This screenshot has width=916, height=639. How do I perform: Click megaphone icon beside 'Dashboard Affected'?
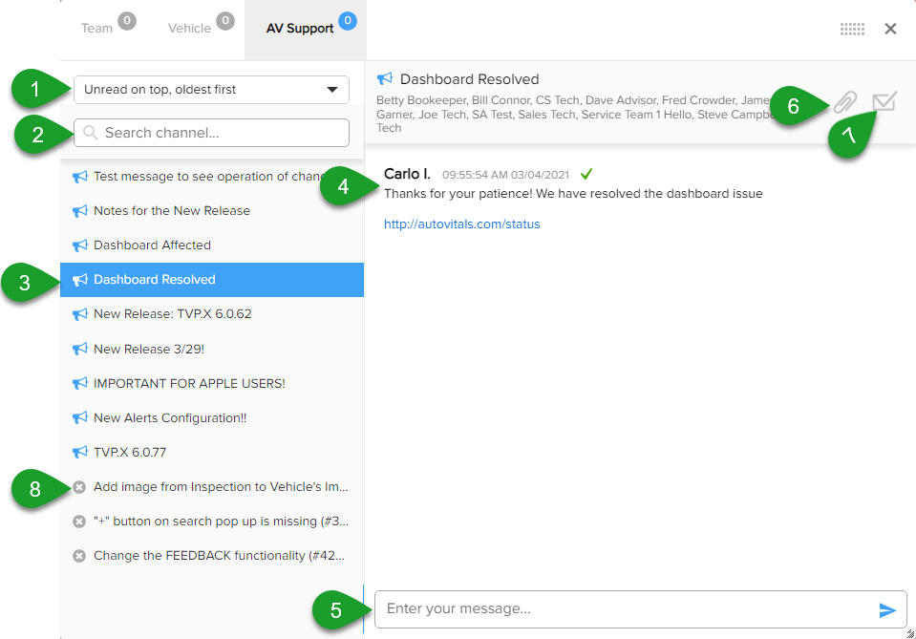coord(80,245)
